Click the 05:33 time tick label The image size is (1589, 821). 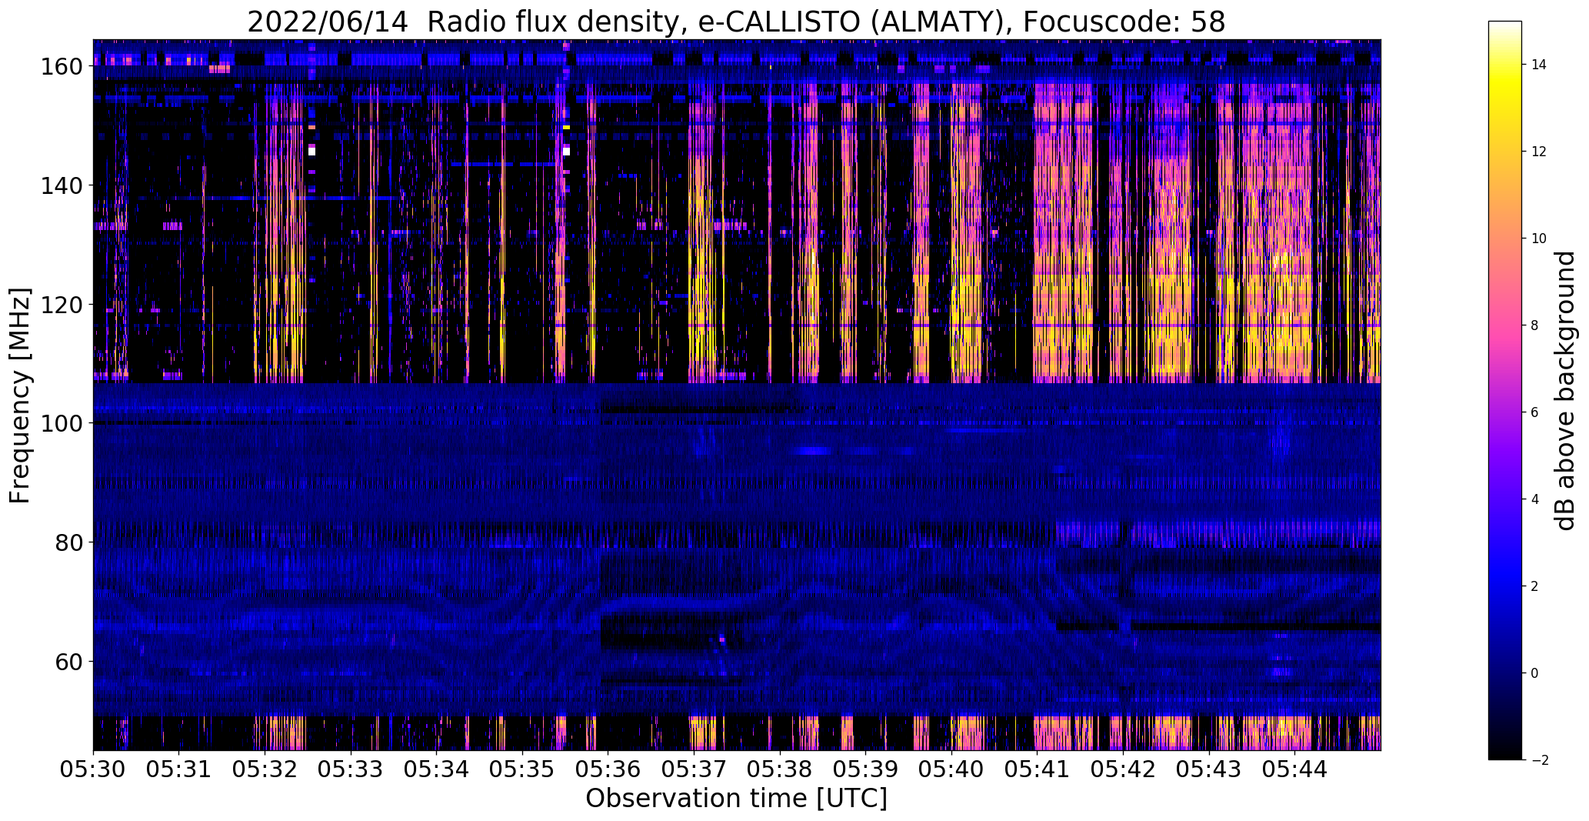pos(351,769)
